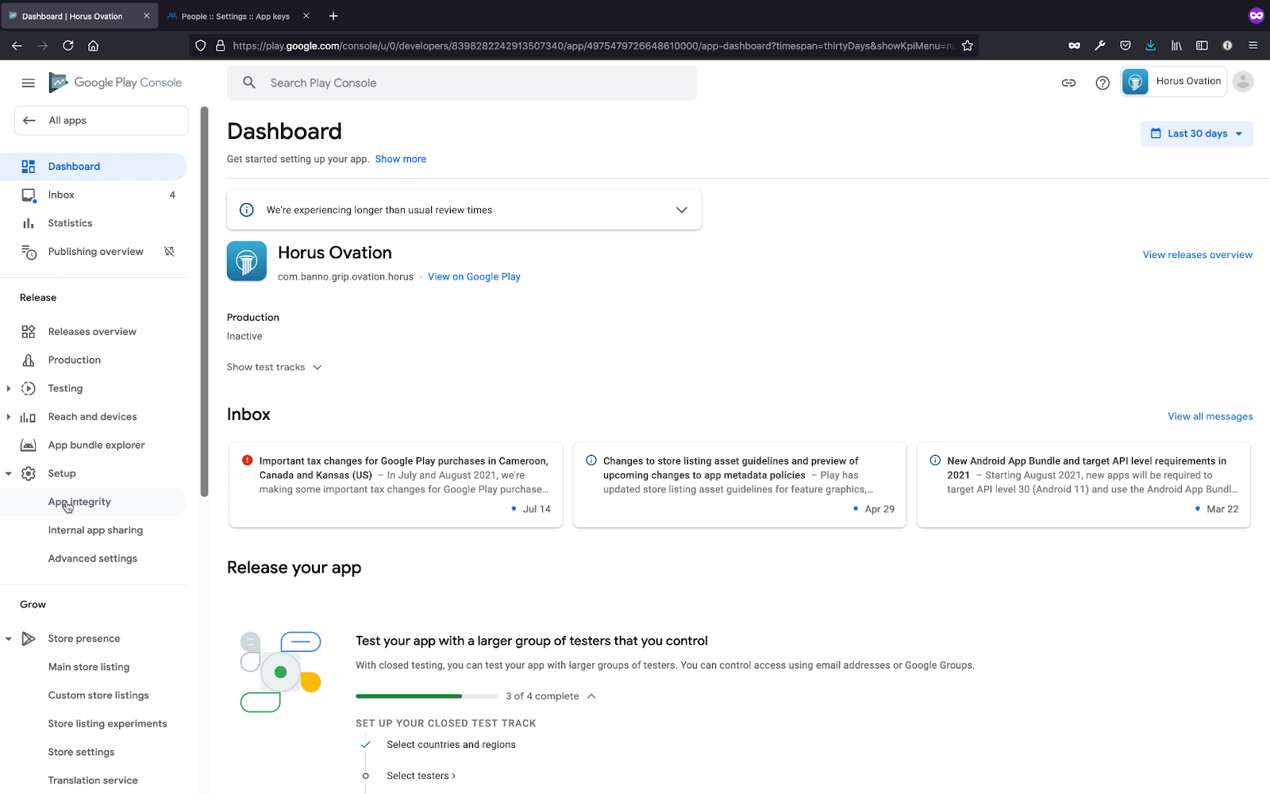
Task: Open the help question mark icon
Action: (1103, 83)
